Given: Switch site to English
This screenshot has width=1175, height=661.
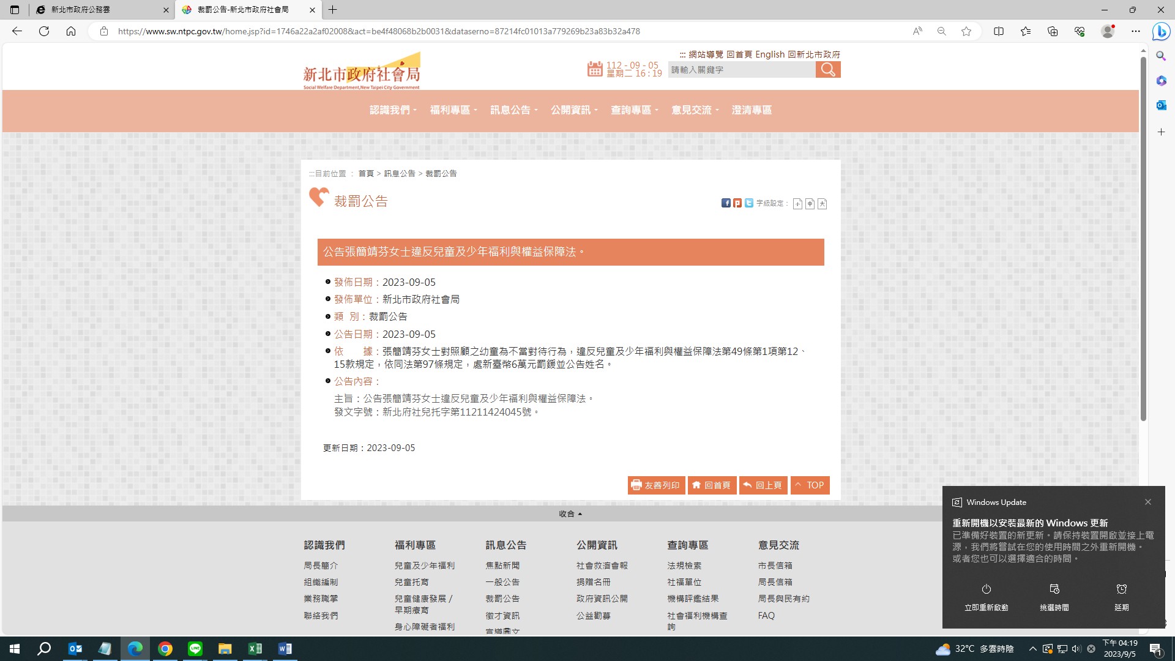Looking at the screenshot, I should [770, 54].
